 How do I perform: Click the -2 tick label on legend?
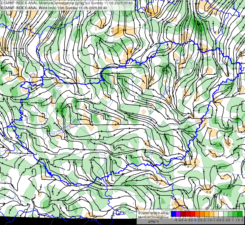(x=204, y=220)
